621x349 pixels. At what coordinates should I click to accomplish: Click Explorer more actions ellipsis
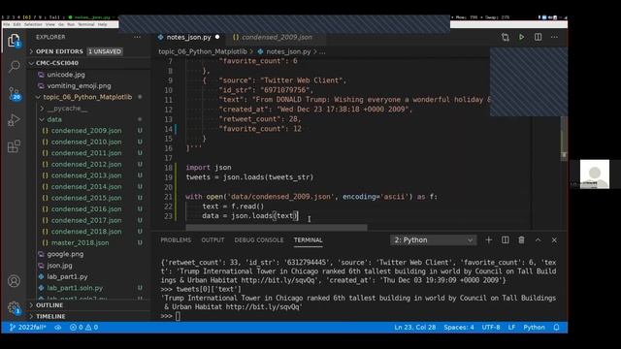point(138,37)
